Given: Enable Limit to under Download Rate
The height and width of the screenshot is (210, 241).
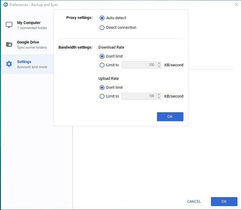Looking at the screenshot, I should [x=102, y=65].
